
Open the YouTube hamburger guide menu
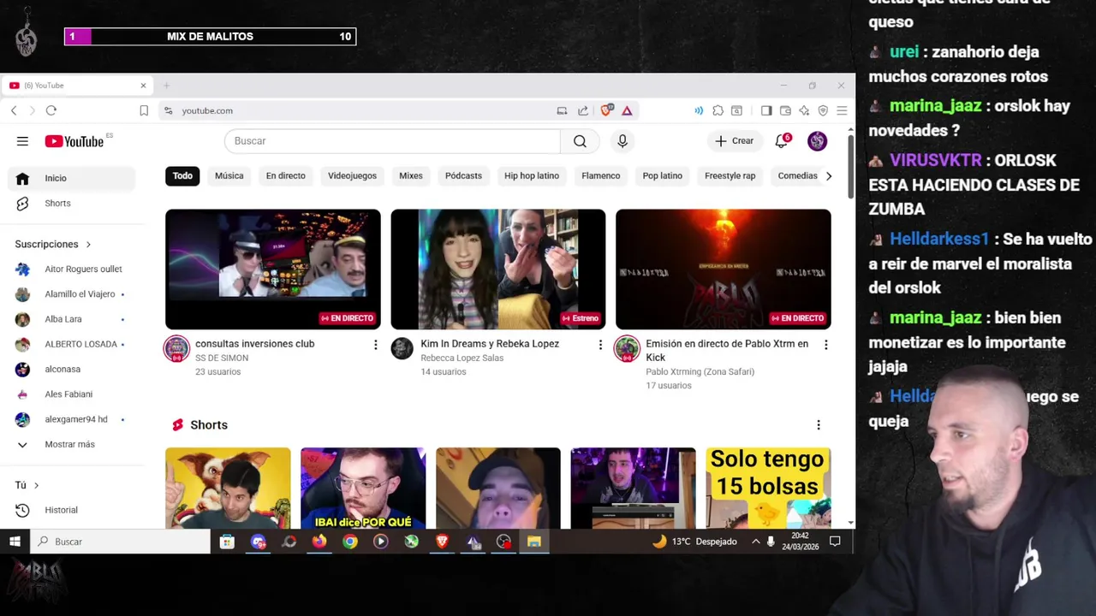point(22,141)
